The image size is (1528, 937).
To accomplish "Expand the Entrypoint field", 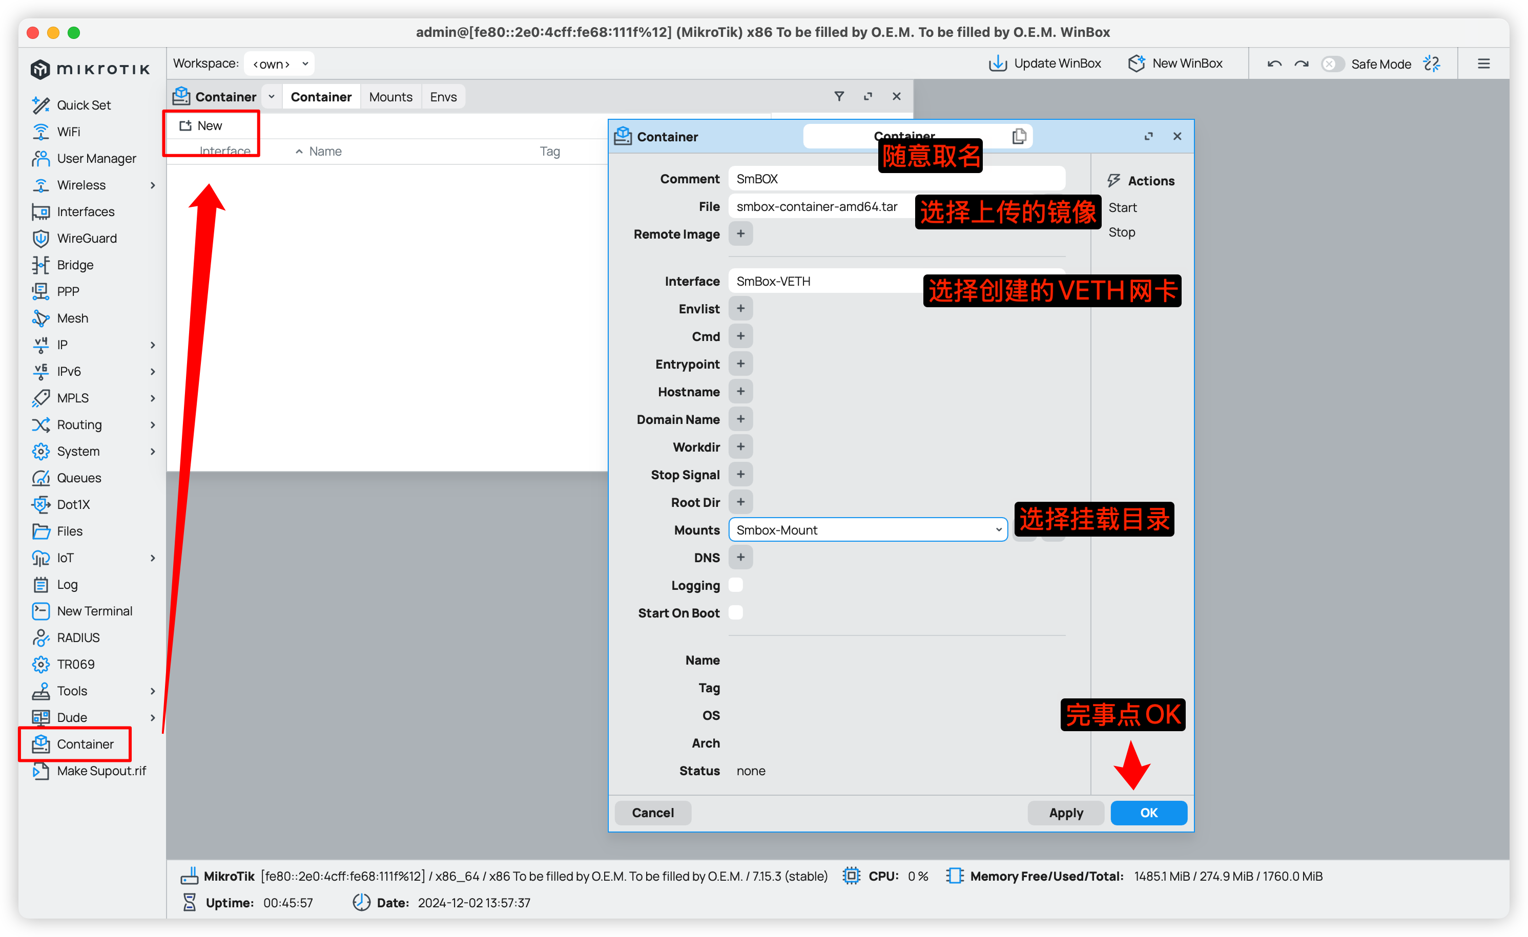I will [x=740, y=364].
